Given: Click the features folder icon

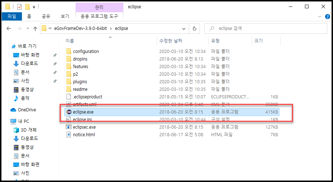Looking at the screenshot, I should 69,66.
